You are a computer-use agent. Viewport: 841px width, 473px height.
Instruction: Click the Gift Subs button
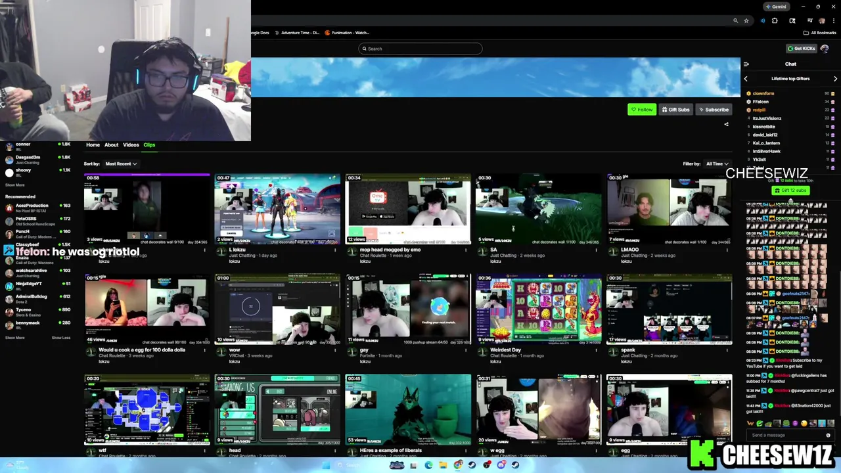pyautogui.click(x=675, y=110)
